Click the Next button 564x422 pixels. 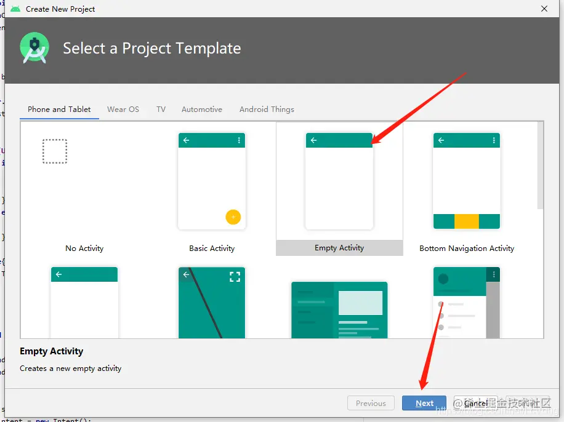click(424, 404)
